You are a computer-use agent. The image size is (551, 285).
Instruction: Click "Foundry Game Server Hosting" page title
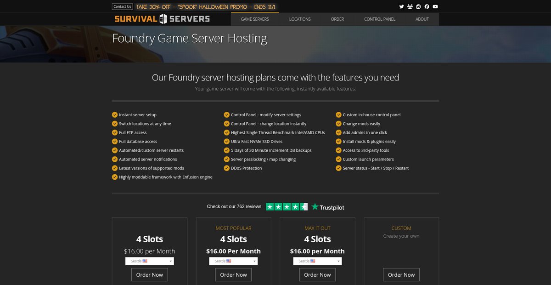(189, 38)
